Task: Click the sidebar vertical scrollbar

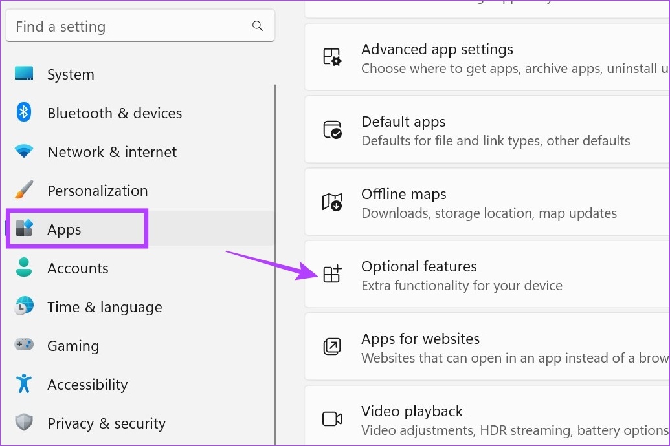Action: [x=274, y=264]
